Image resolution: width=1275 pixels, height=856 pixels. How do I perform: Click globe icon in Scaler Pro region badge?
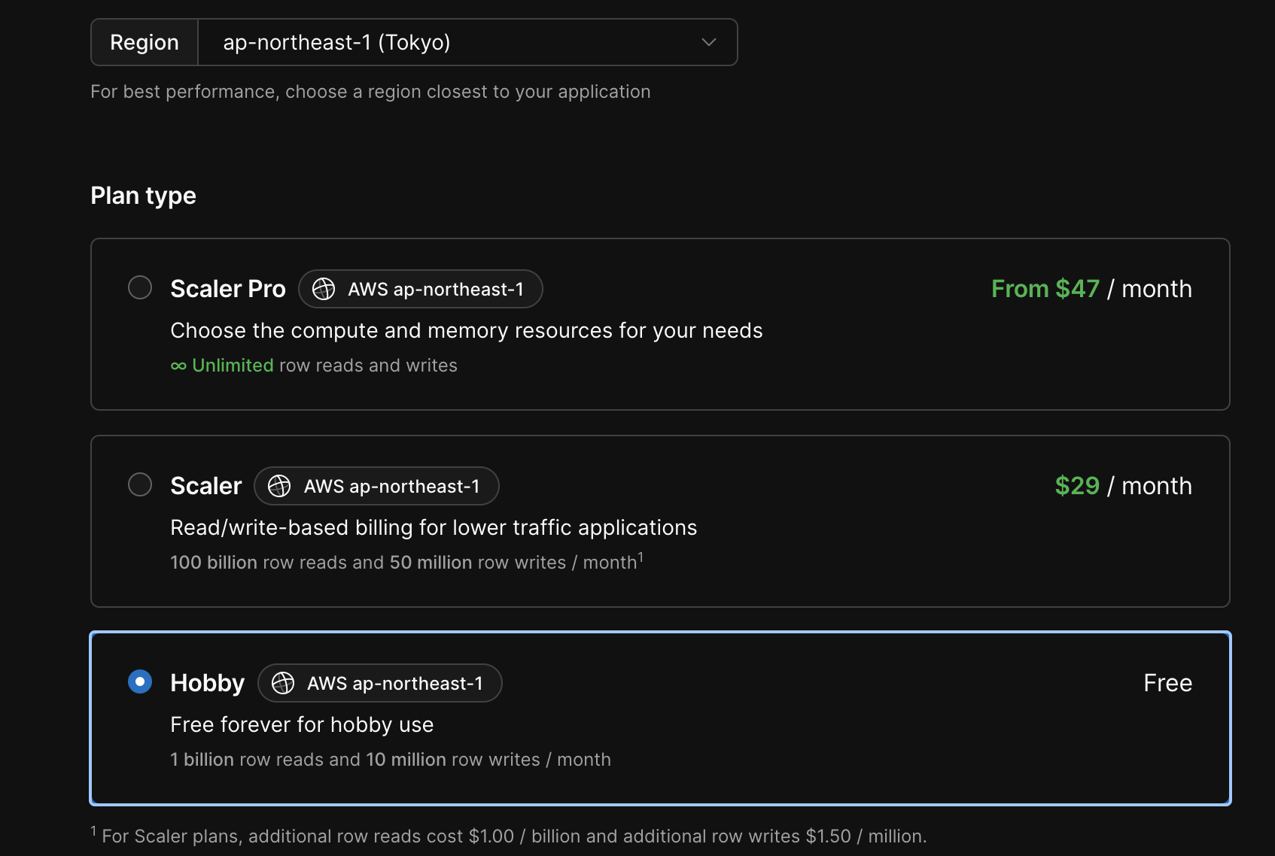324,289
